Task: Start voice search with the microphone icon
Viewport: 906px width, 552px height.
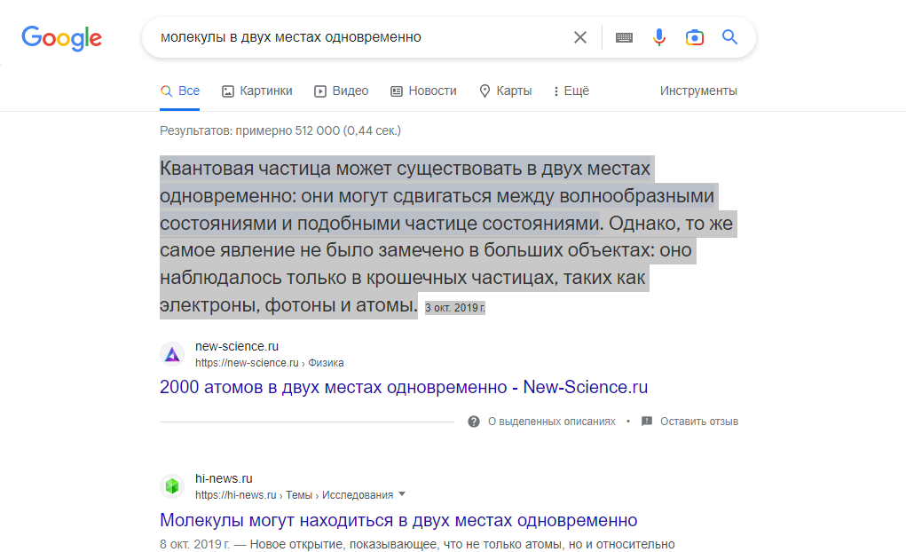Action: [x=659, y=37]
